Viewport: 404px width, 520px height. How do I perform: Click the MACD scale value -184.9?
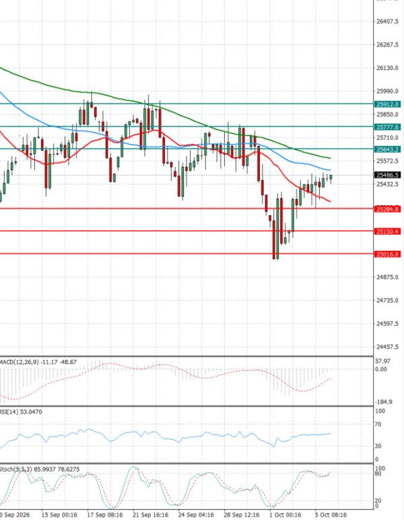point(383,402)
